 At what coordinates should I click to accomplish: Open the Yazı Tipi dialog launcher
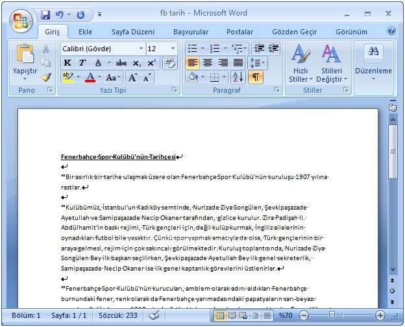[x=175, y=90]
